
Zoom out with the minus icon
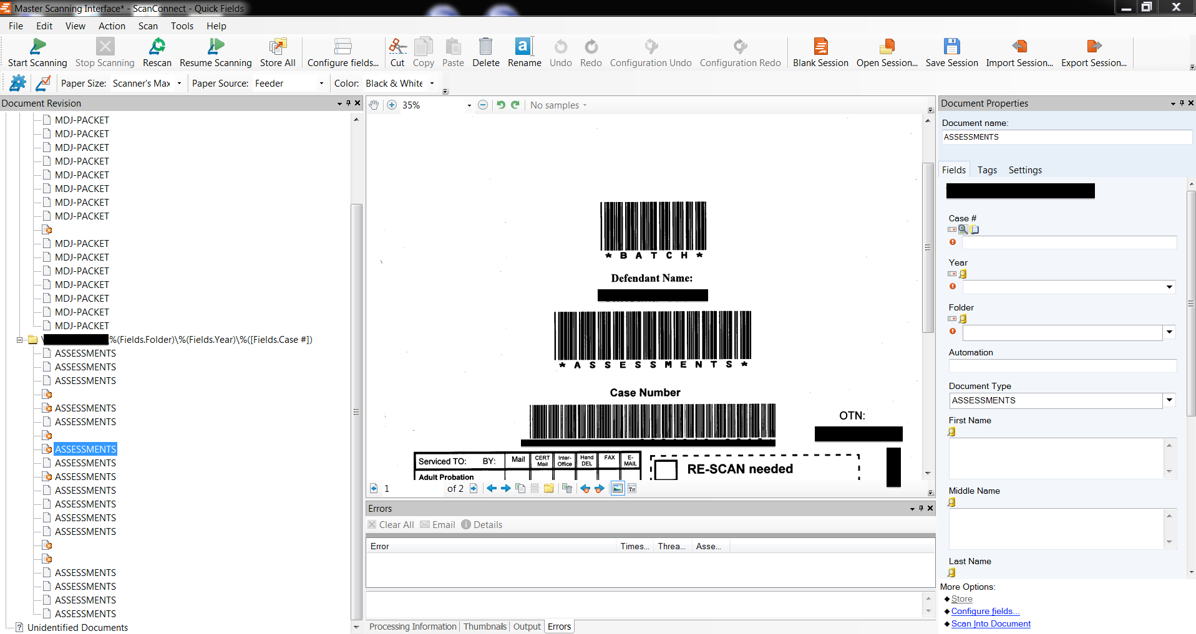(x=483, y=105)
